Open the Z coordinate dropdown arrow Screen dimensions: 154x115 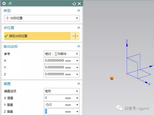tap(77, 74)
